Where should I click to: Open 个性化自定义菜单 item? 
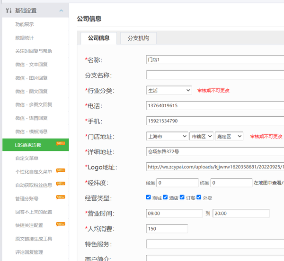click(x=34, y=172)
